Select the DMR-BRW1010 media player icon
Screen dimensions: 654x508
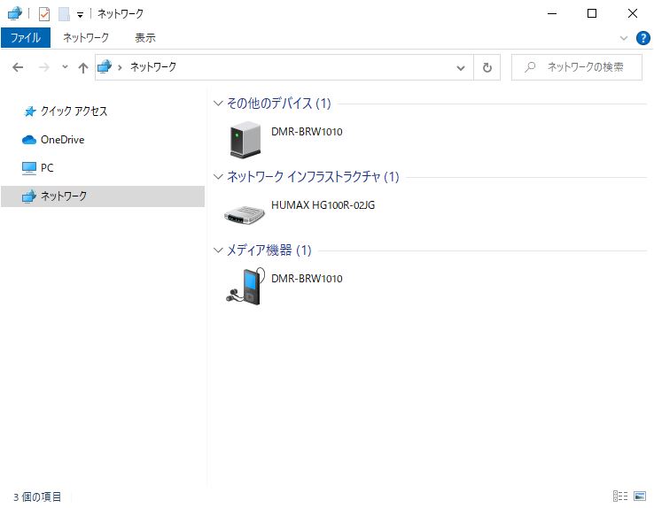click(245, 287)
